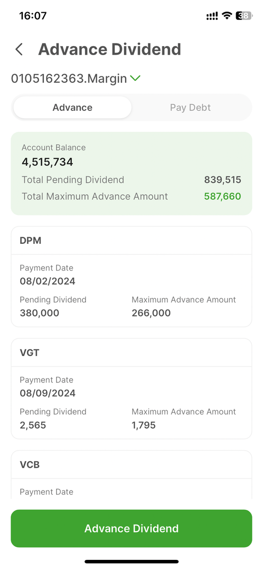Tap the Account Balance value 4,515,734
The width and height of the screenshot is (263, 569).
click(48, 162)
